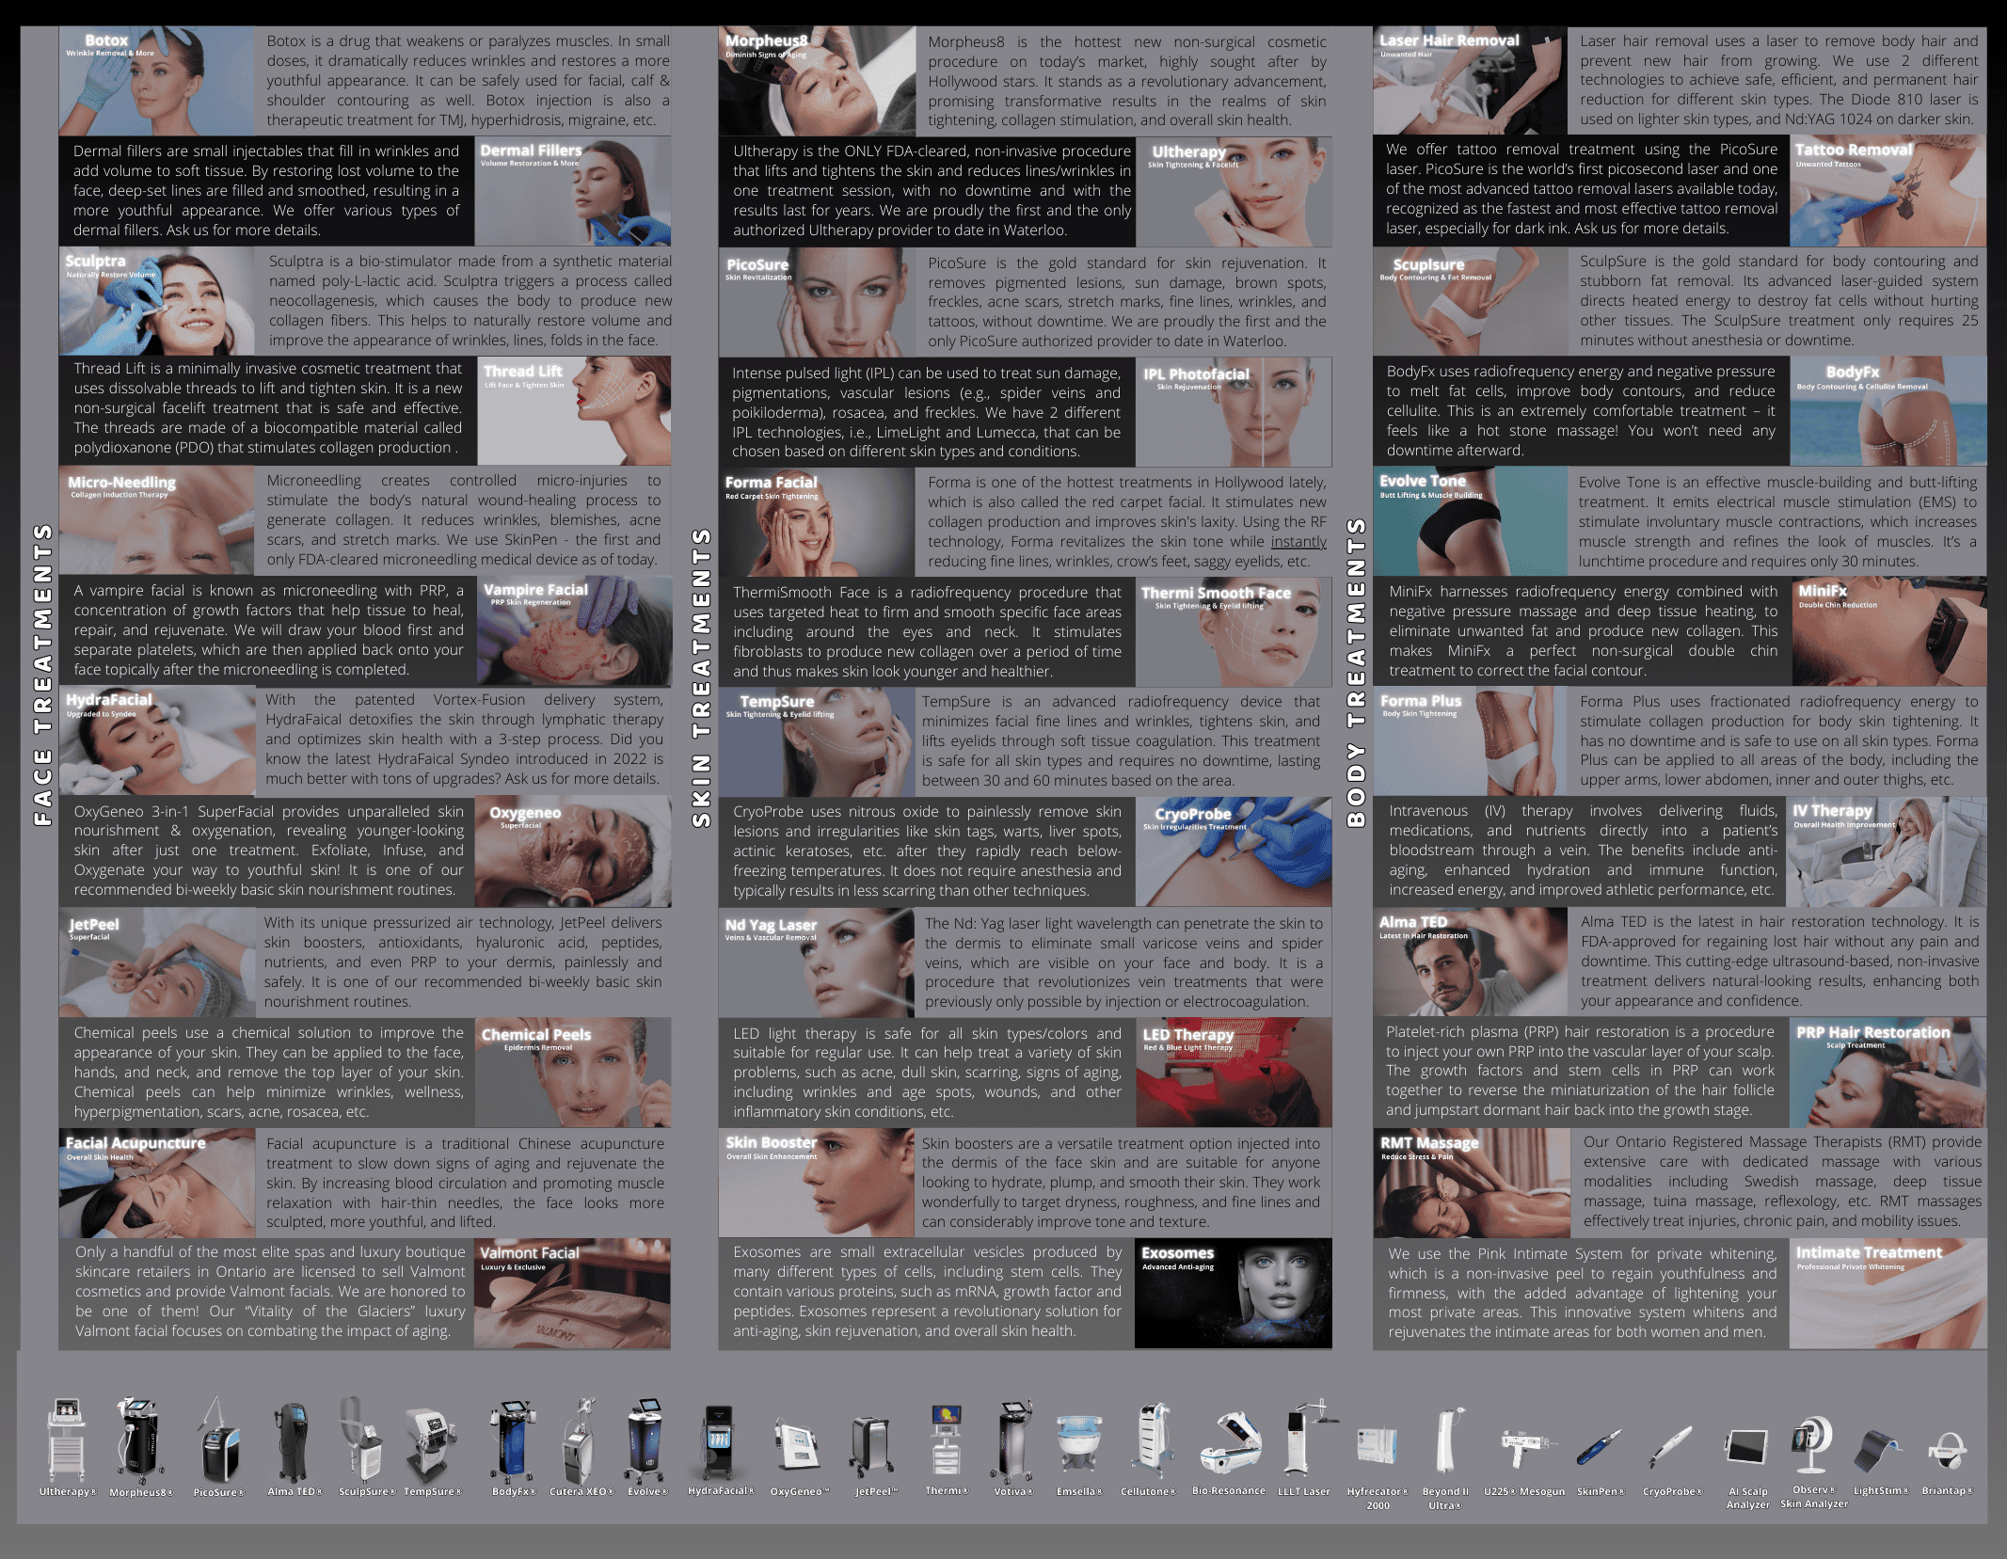Open the Valmont Facial treatment photo

tap(572, 1294)
